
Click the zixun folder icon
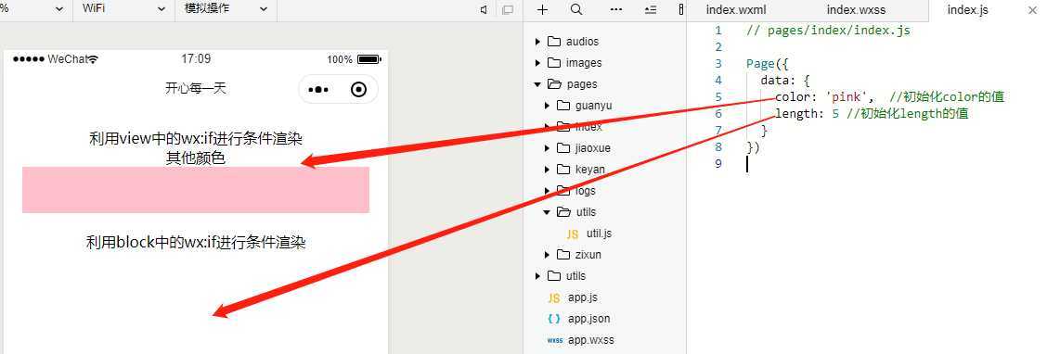(562, 255)
